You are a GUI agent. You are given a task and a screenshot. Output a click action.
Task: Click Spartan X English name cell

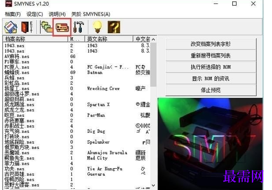(98, 105)
